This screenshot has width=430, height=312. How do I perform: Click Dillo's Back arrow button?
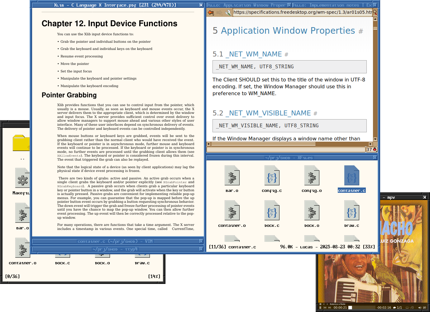[211, 12]
